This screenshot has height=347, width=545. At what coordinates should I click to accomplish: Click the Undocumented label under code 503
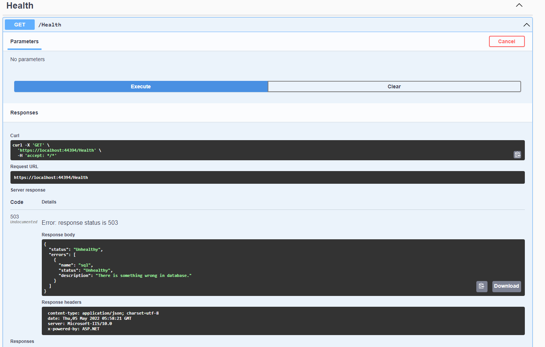pyautogui.click(x=24, y=222)
